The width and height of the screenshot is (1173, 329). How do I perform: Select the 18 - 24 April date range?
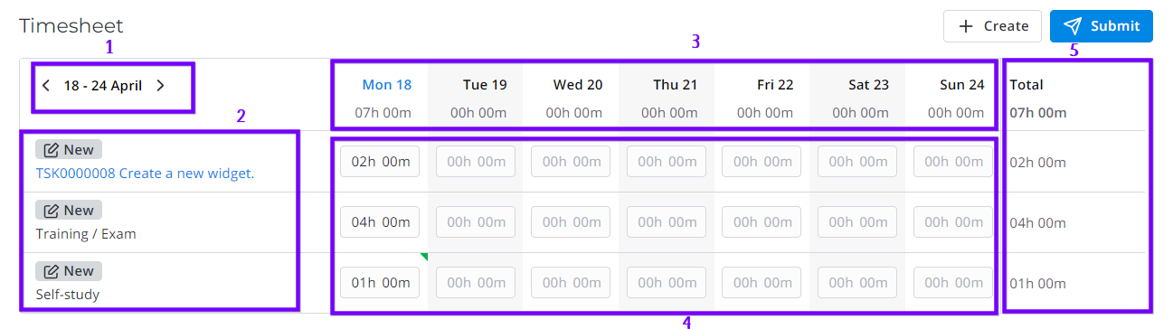(x=103, y=86)
